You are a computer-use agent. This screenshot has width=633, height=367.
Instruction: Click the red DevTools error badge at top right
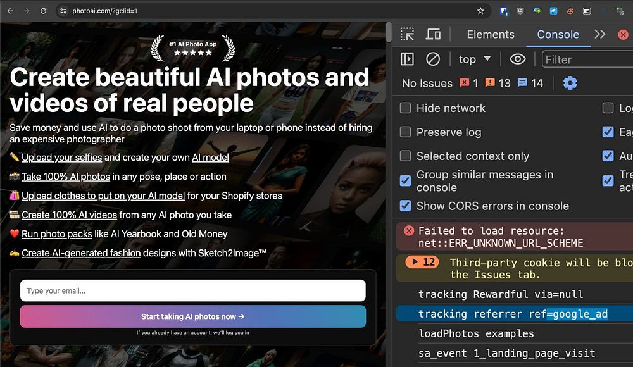(624, 34)
